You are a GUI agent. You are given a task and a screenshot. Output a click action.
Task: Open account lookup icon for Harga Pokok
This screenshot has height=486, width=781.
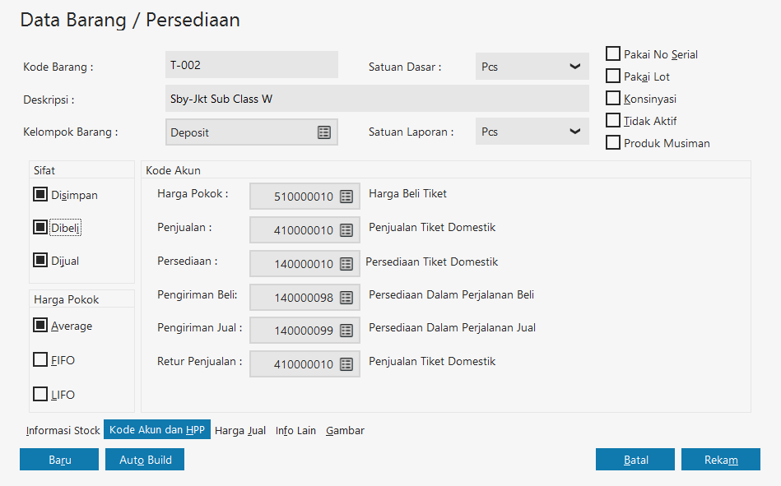(x=346, y=197)
